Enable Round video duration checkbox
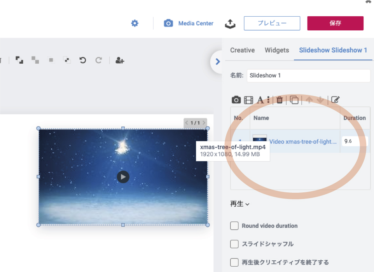374x272 pixels. tap(234, 226)
